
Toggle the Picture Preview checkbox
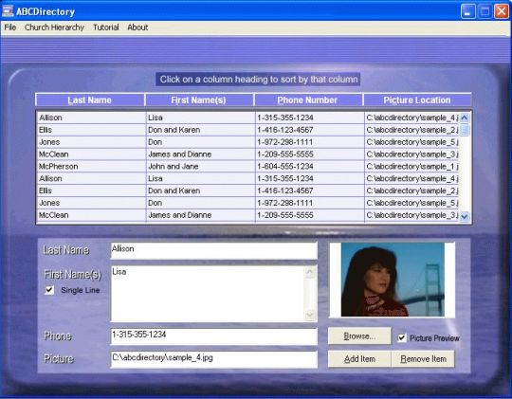tap(402, 337)
